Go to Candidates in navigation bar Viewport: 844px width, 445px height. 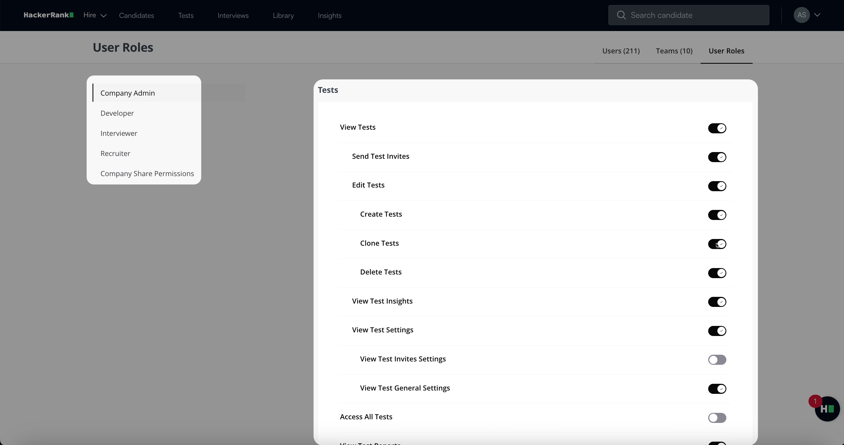point(136,16)
